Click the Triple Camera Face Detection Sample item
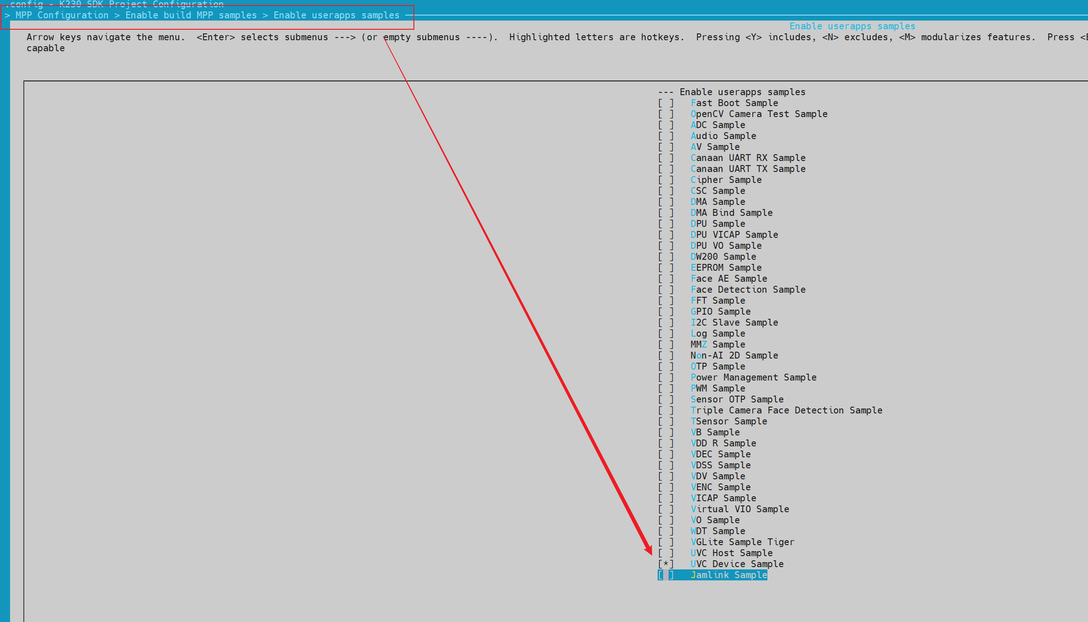This screenshot has height=622, width=1088. (x=786, y=411)
